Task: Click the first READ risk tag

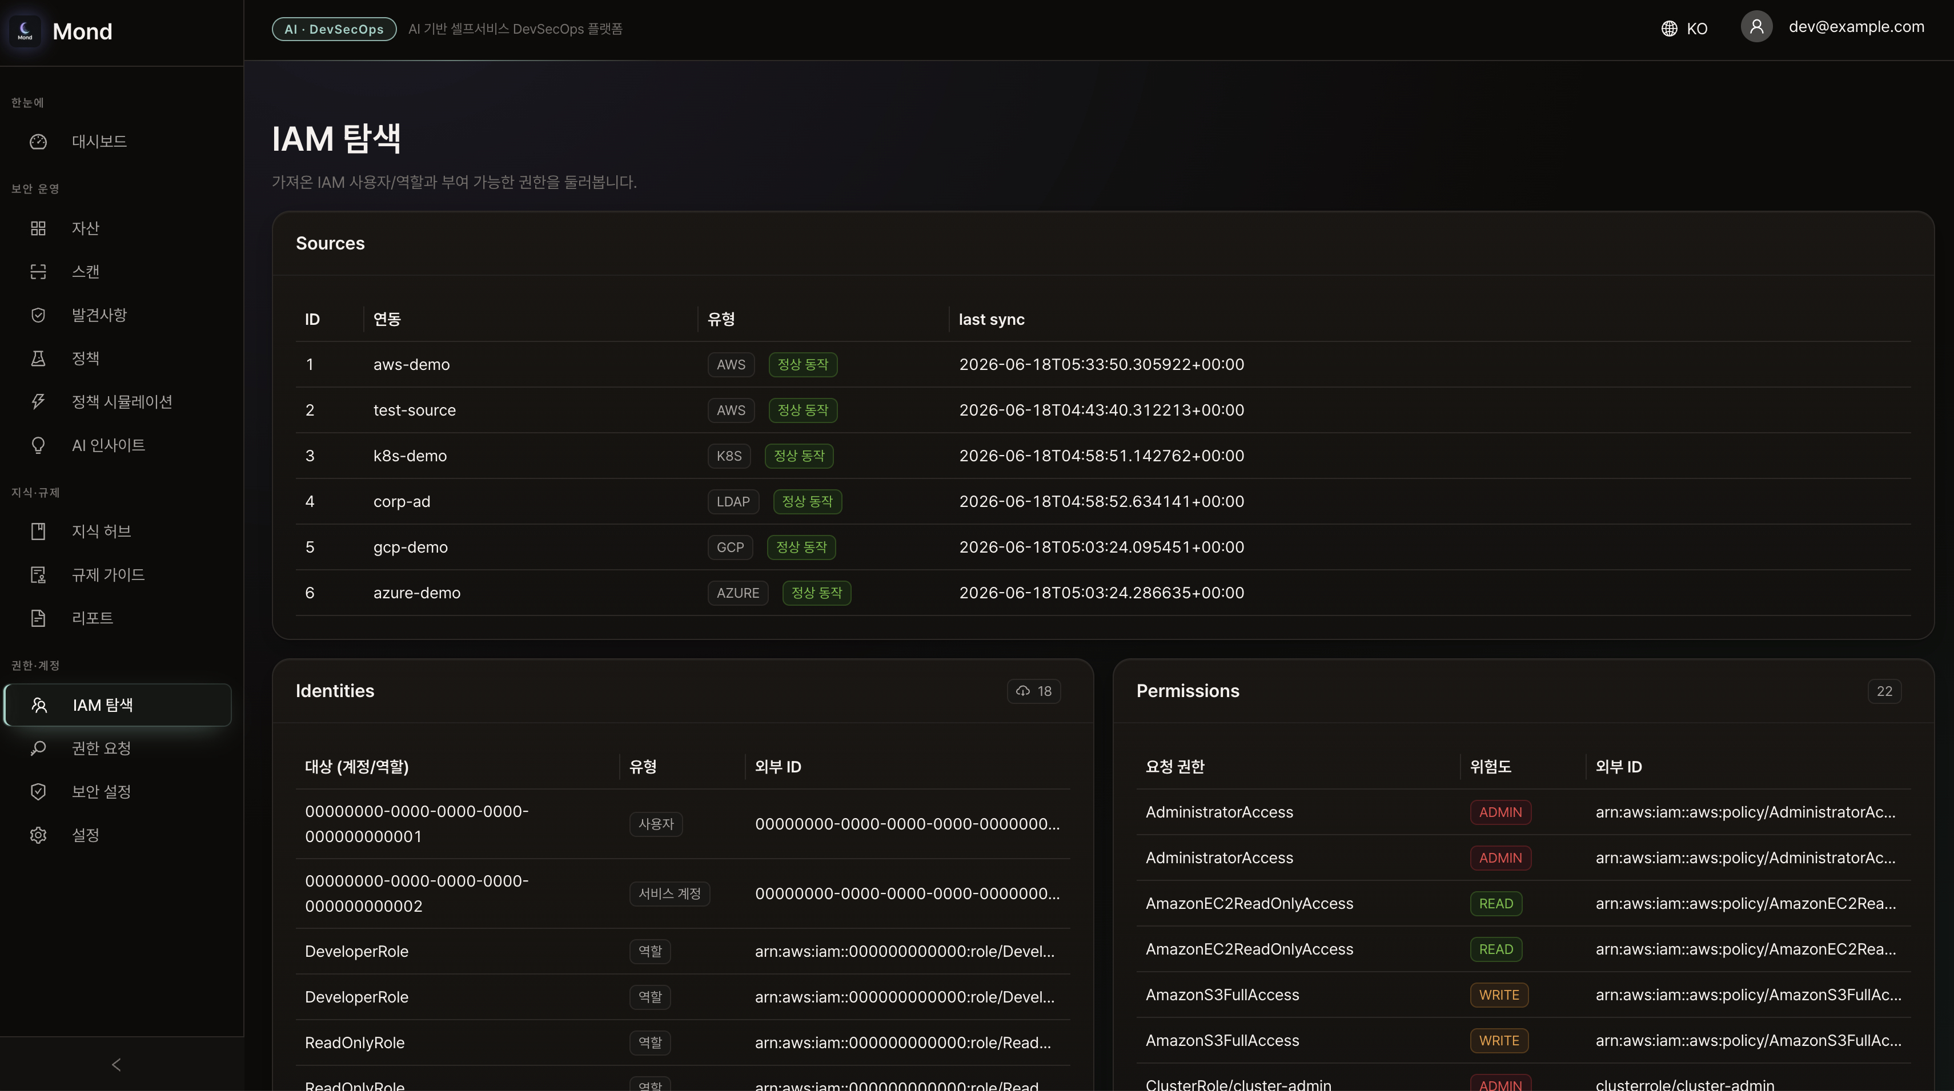Action: point(1496,903)
